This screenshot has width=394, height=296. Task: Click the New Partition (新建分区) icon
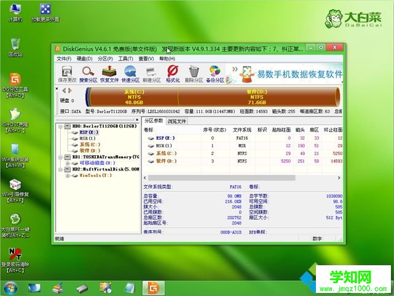pos(152,74)
